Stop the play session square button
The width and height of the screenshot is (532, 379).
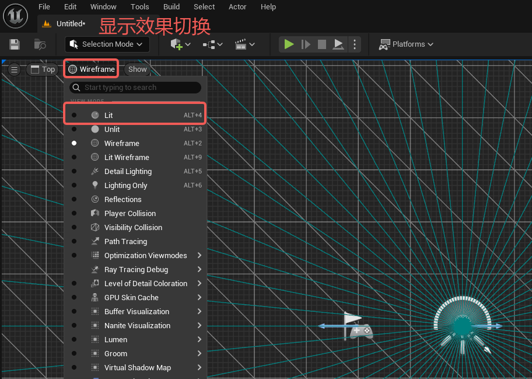coord(321,44)
